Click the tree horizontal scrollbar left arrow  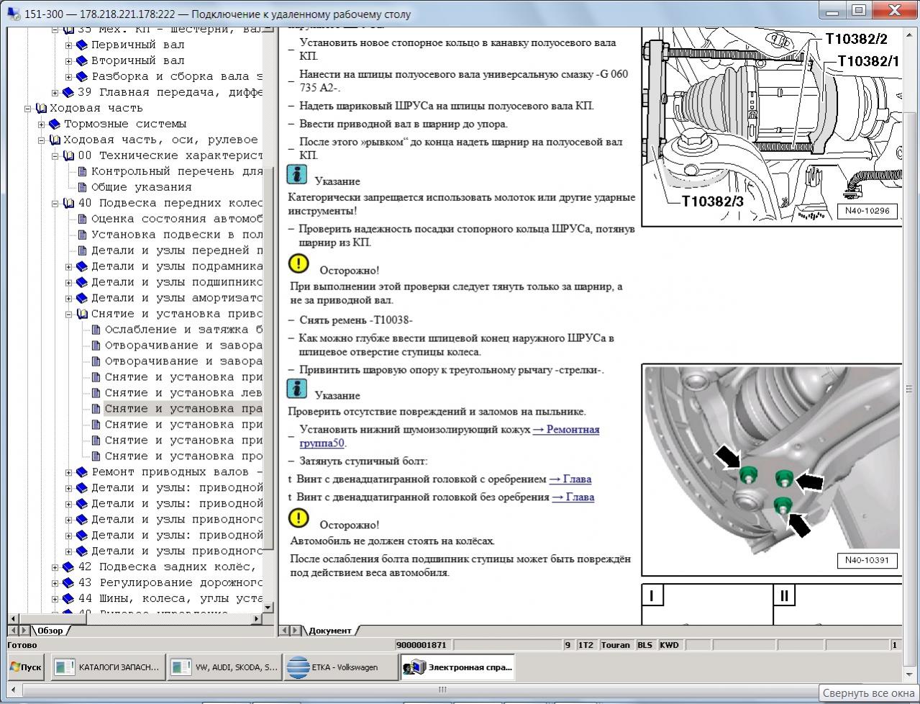(13, 618)
